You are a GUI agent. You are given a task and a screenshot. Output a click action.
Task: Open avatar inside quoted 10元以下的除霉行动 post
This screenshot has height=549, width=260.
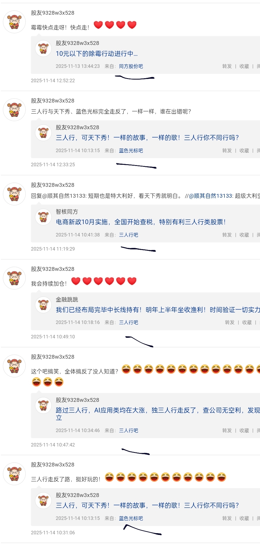tap(43, 48)
